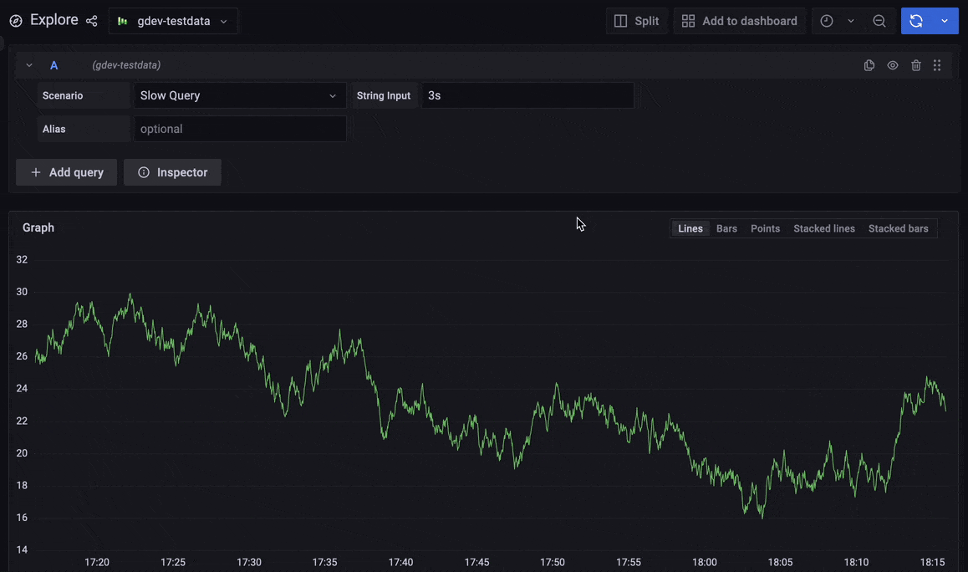
Task: Hide query A with the eye icon
Action: pyautogui.click(x=892, y=64)
